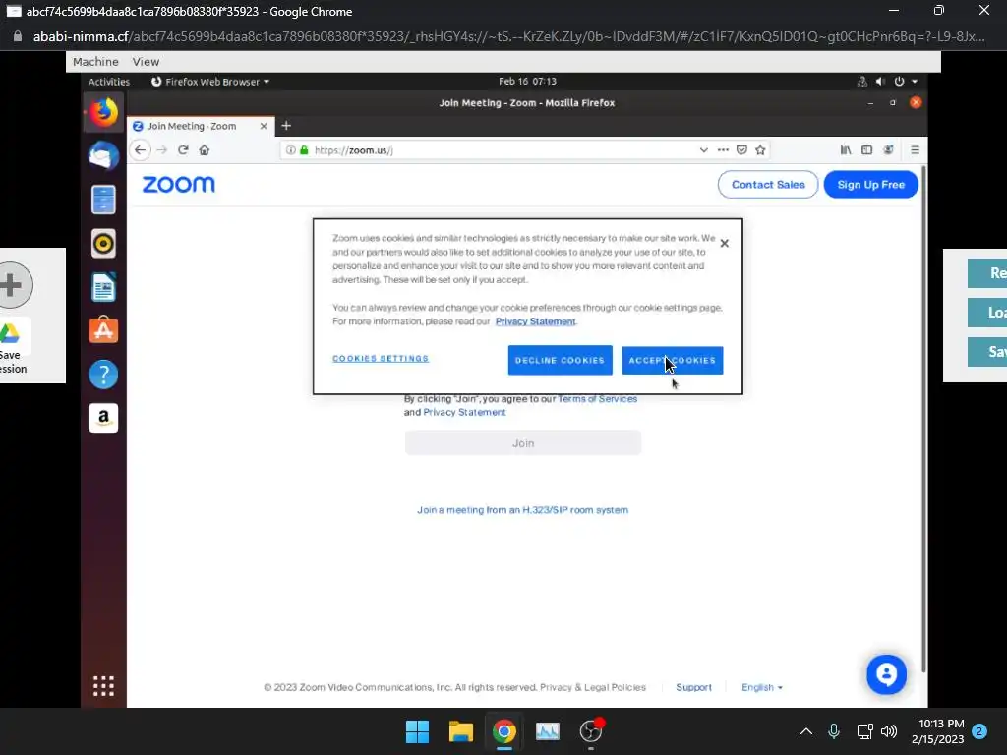The image size is (1007, 755).
Task: Click Activities in Ubuntu top bar
Action: pyautogui.click(x=108, y=82)
